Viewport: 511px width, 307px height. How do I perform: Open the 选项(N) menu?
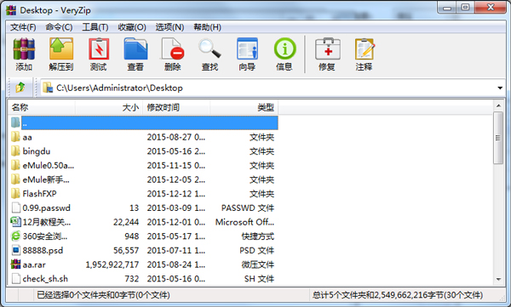(x=169, y=27)
